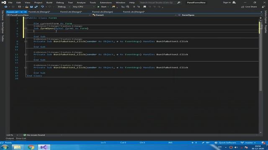Close the Form1.vb code tab
This screenshot has width=268, height=150.
(x=25, y=12)
